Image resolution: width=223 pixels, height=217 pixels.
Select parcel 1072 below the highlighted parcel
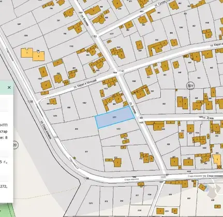pyautogui.click(x=118, y=129)
